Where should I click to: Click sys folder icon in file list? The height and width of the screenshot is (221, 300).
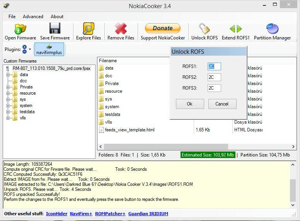pyautogui.click(x=101, y=99)
